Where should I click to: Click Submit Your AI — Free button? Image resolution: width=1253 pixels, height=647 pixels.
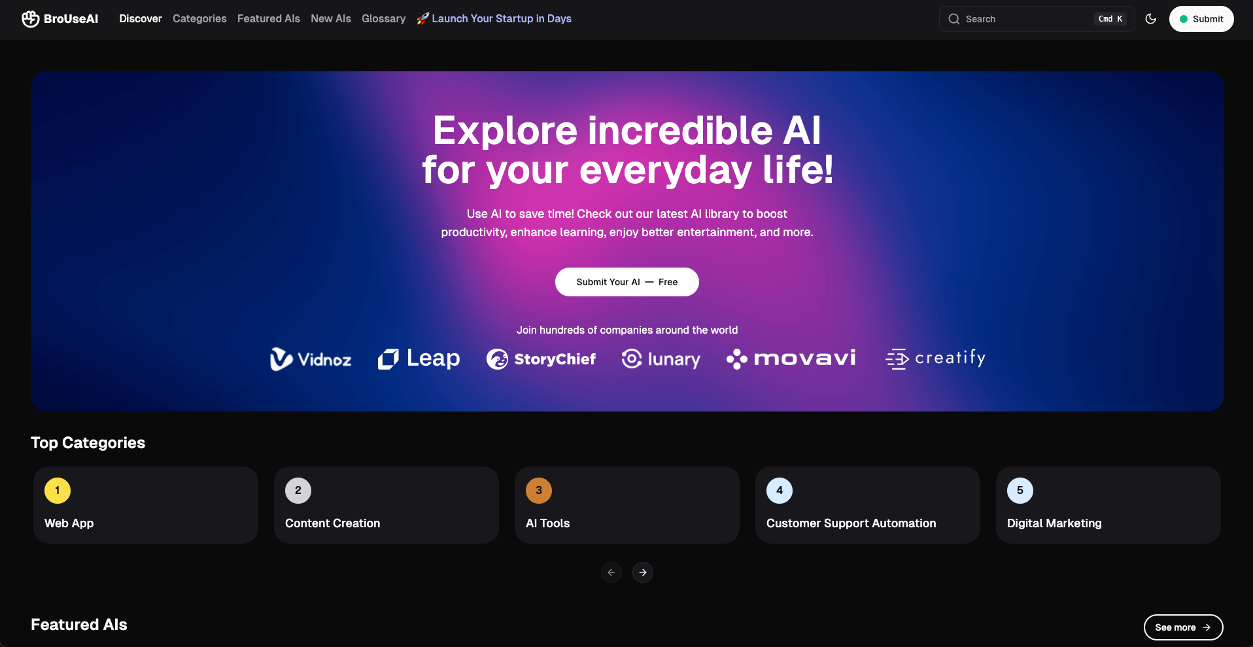pos(627,282)
